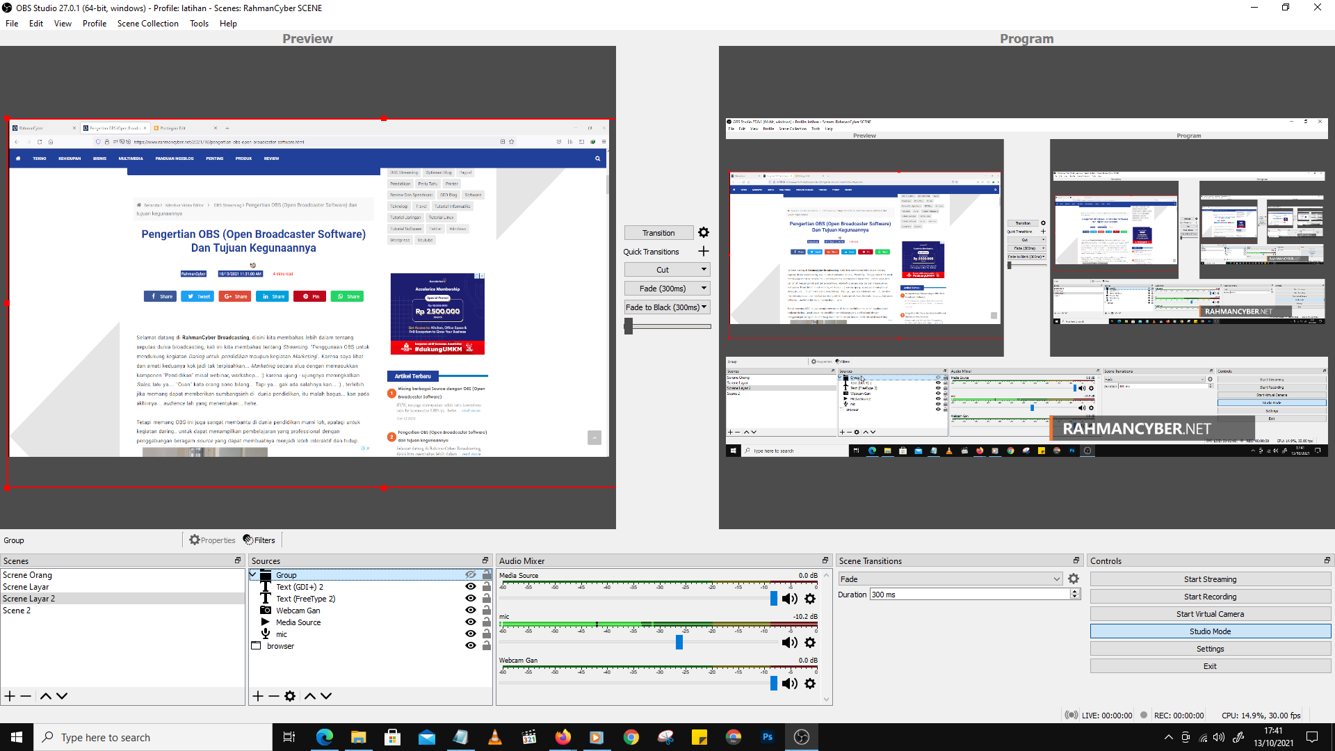Click Studio Mode button

pyautogui.click(x=1209, y=631)
